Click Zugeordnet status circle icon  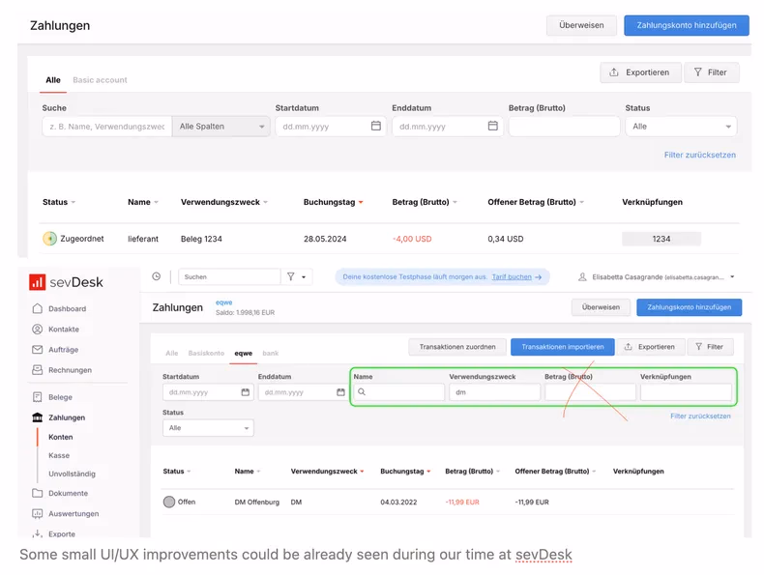tap(49, 239)
